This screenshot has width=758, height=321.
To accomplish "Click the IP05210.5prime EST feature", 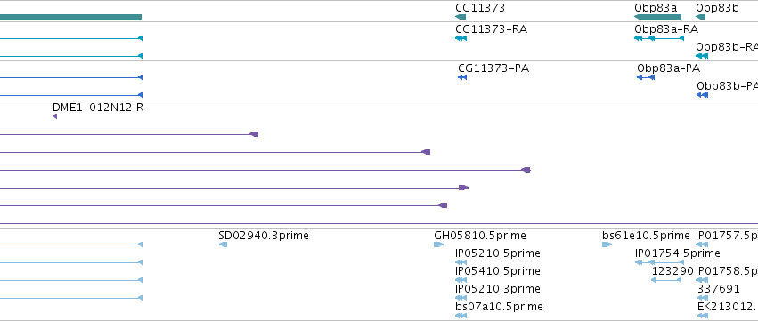I will [461, 262].
